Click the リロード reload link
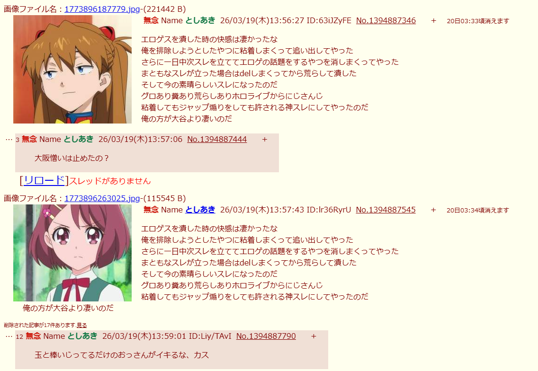Image resolution: width=538 pixels, height=371 pixels. (44, 180)
